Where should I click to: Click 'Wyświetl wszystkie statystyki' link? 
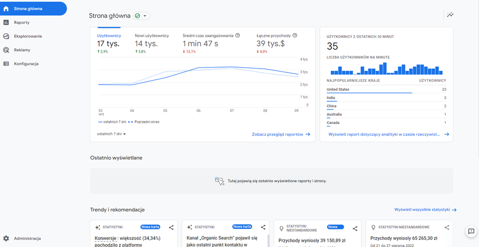click(x=425, y=210)
